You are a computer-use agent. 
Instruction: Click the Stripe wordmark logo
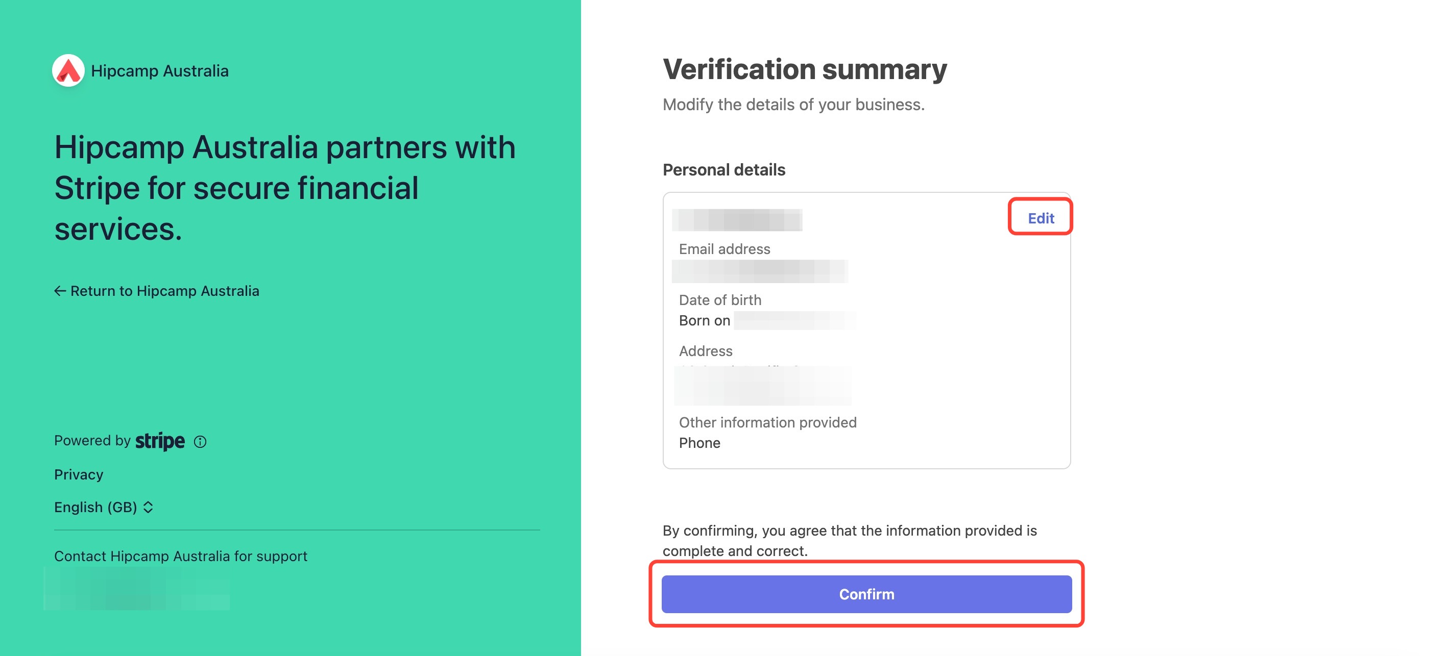click(x=160, y=441)
